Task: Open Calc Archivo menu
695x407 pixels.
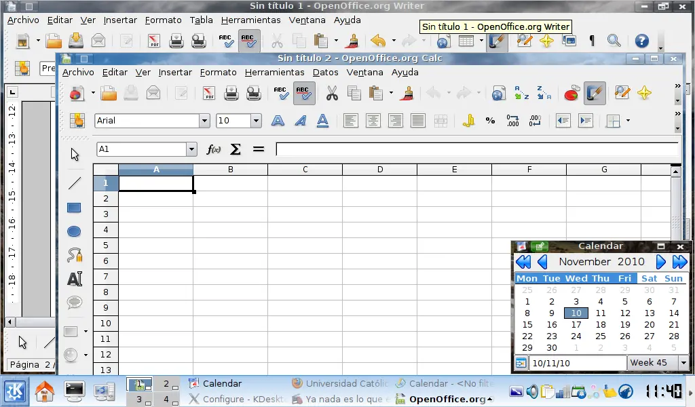Action: [x=78, y=72]
